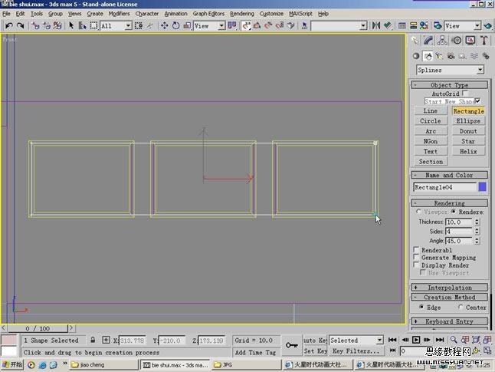The image size is (495, 372).
Task: Open the Motion command panel tab
Action: [x=457, y=41]
